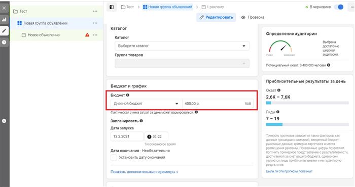Click the Тихоокеанское время label
This screenshot has height=187, width=355.
160,144
